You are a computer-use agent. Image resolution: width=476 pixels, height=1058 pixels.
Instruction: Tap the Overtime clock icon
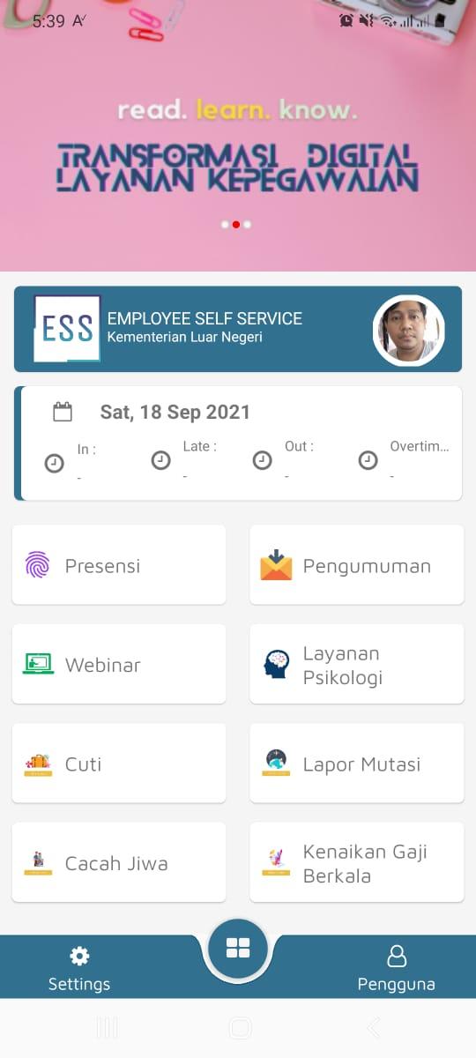pos(368,461)
